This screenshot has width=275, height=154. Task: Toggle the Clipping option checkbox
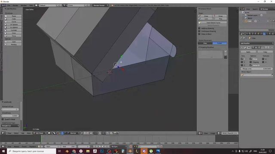(251, 62)
